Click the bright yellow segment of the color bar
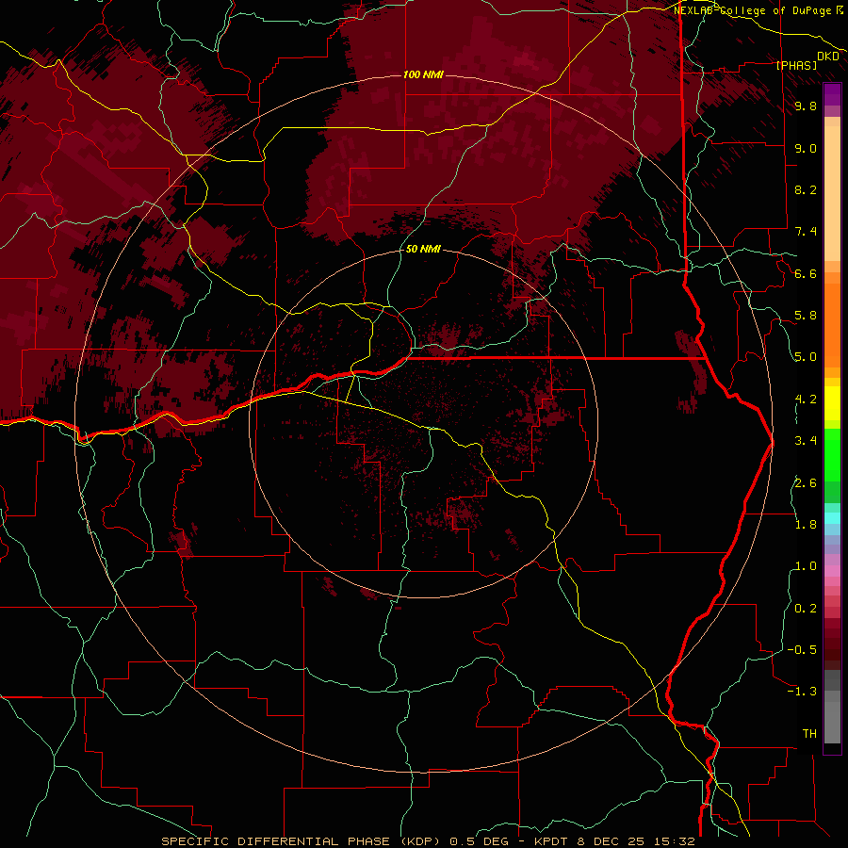Viewport: 848px width, 848px height. (x=832, y=403)
